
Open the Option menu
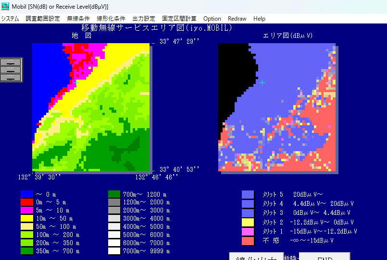[x=212, y=19]
